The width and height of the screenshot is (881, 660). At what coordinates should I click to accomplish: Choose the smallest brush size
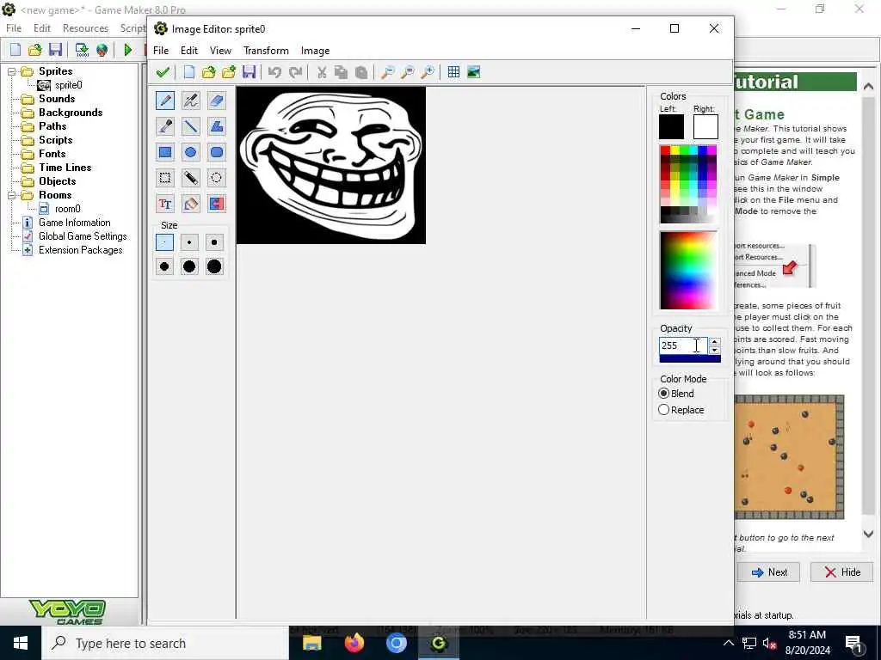click(164, 242)
